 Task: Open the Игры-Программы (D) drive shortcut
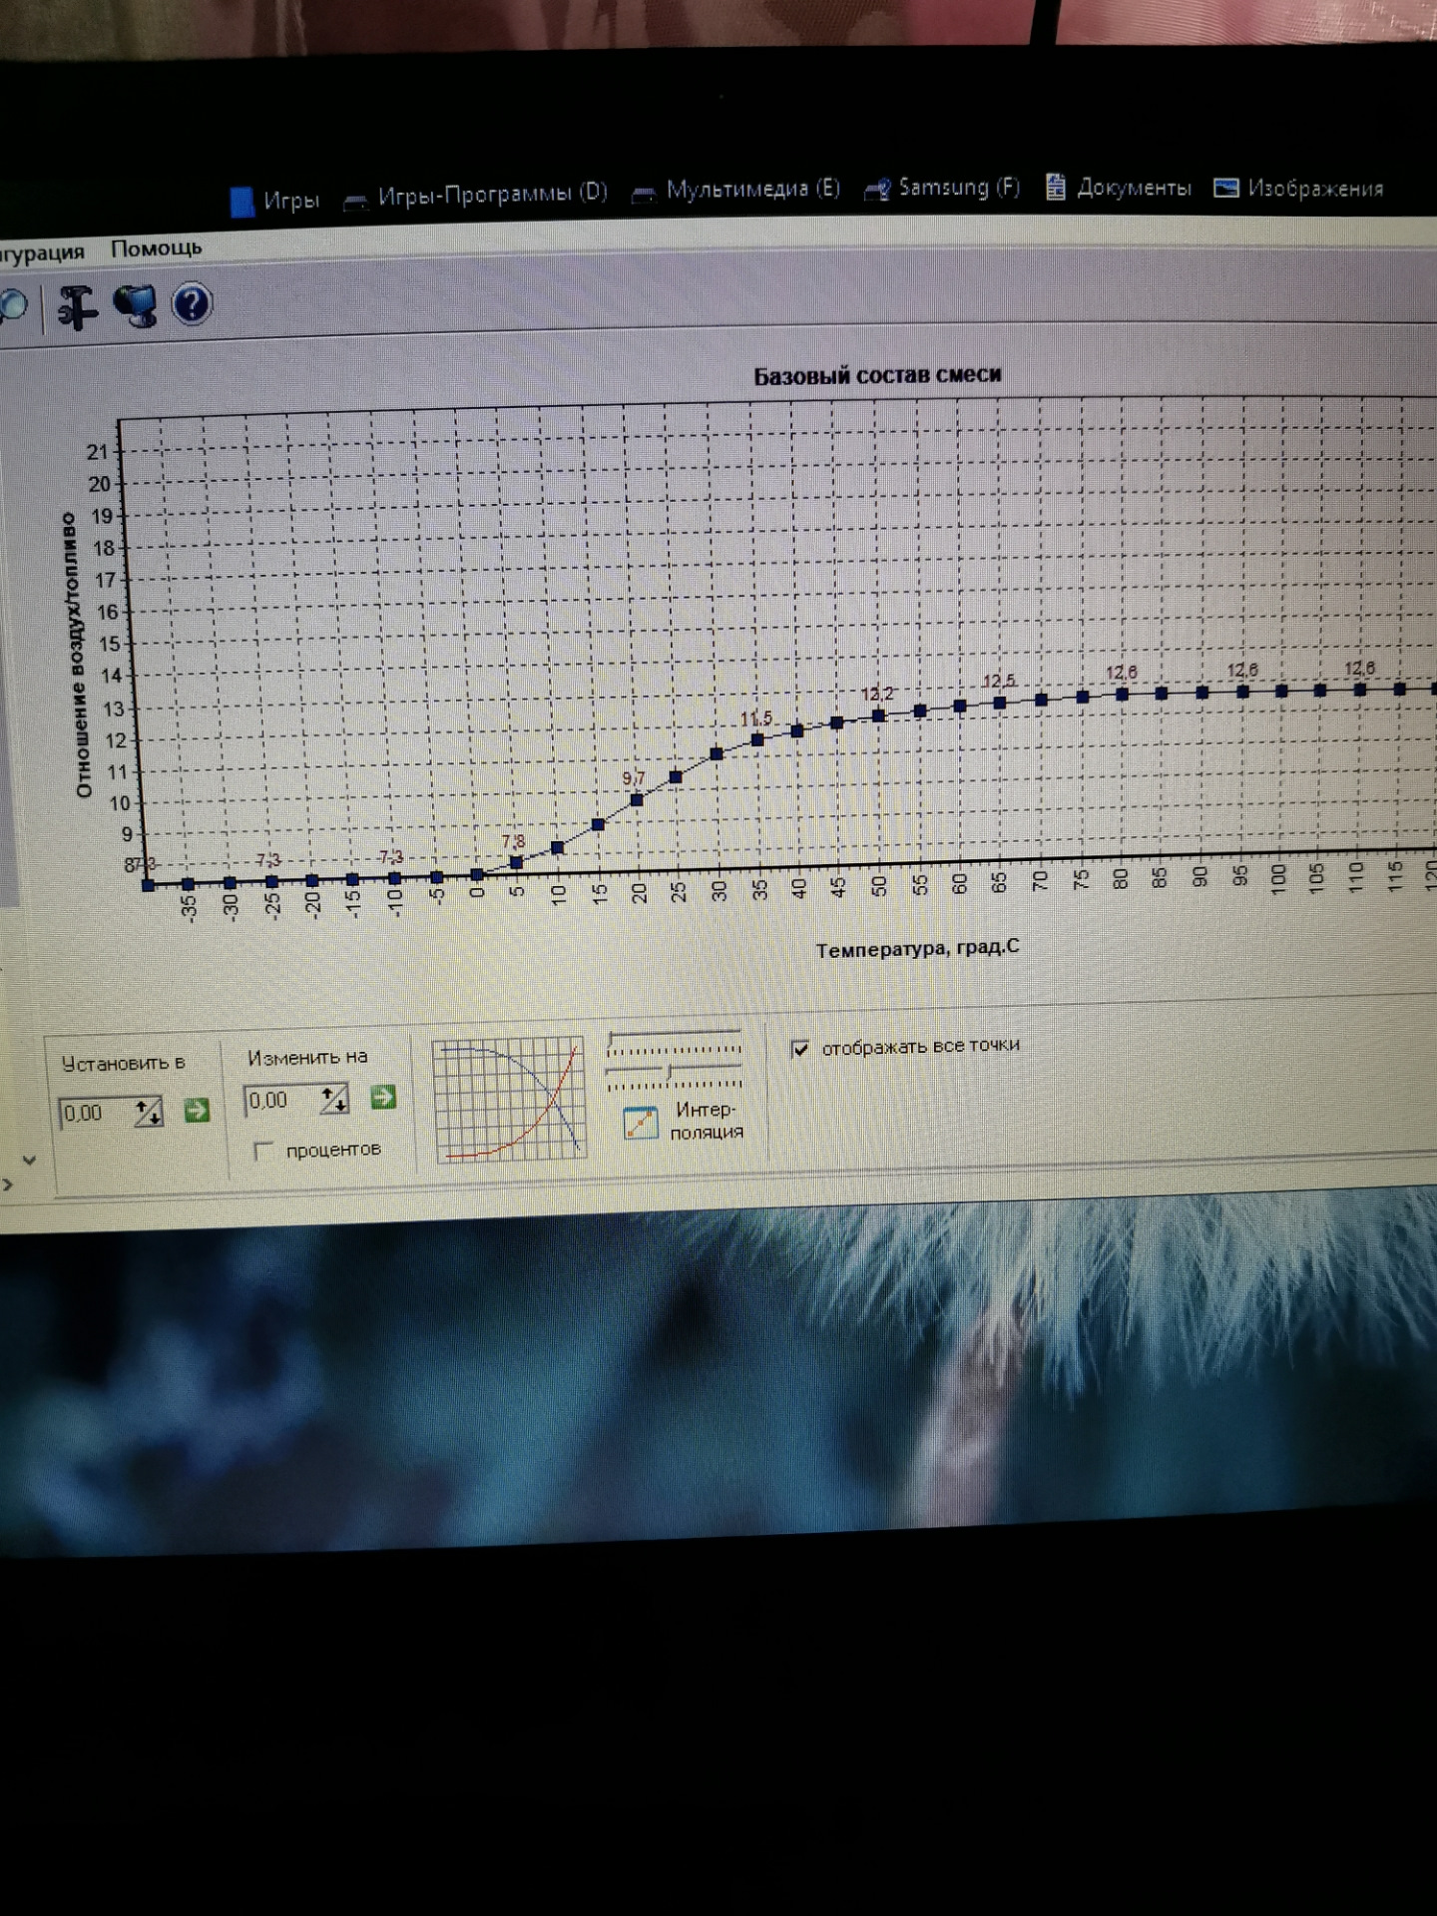(475, 195)
